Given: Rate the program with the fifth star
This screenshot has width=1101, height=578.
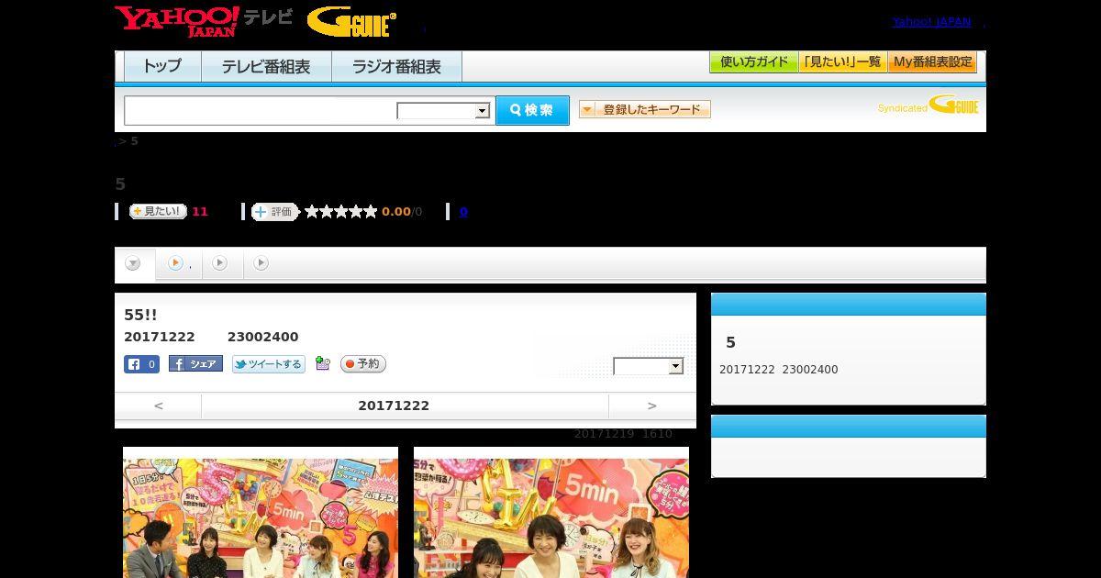Looking at the screenshot, I should [x=371, y=212].
